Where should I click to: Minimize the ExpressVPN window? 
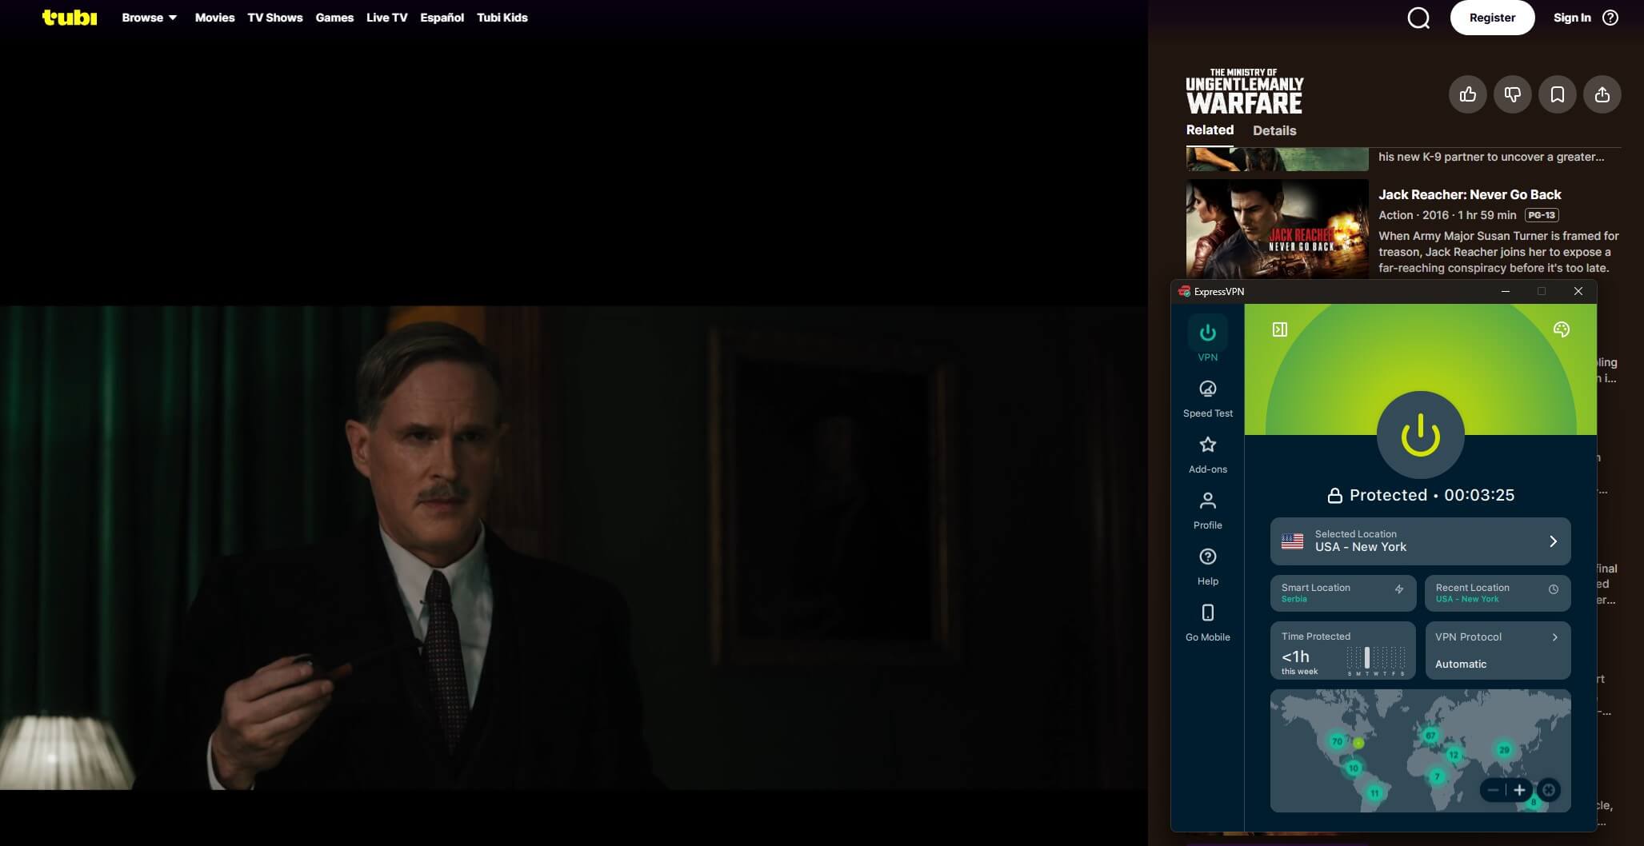[x=1506, y=292]
